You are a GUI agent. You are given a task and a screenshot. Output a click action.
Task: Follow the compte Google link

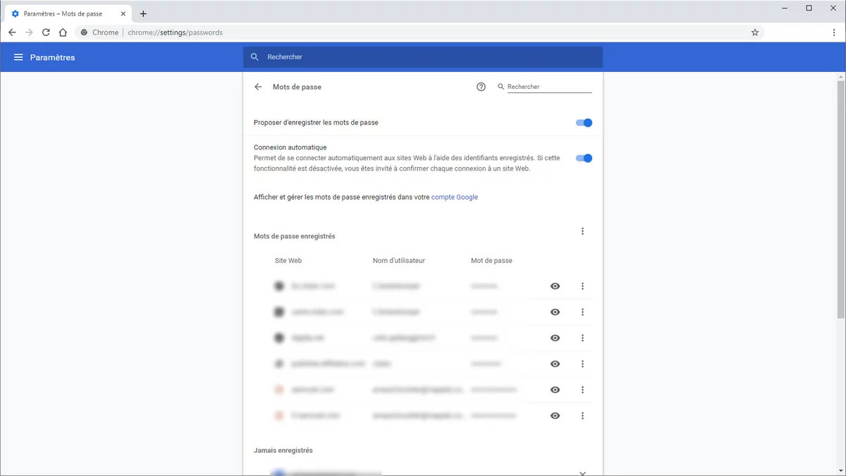click(455, 197)
